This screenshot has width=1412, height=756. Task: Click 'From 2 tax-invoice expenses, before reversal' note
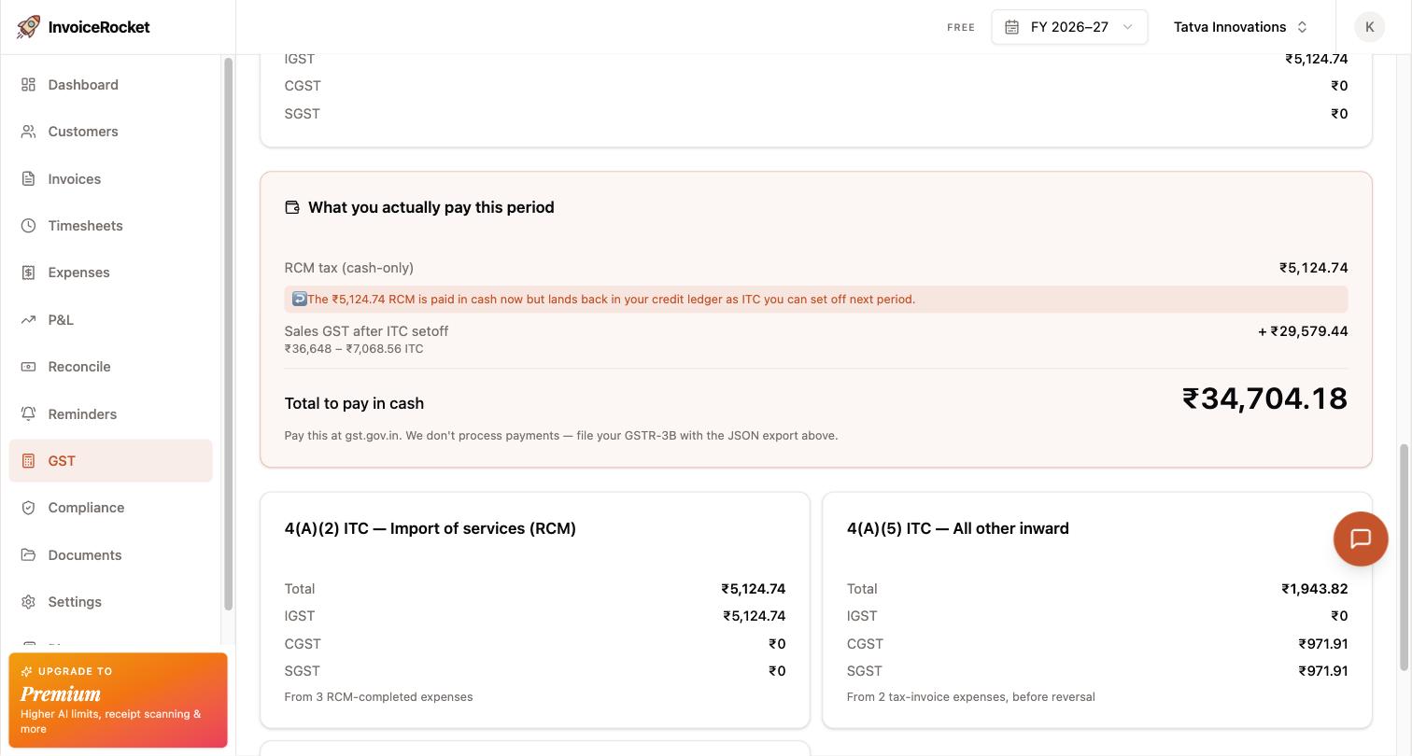[971, 697]
